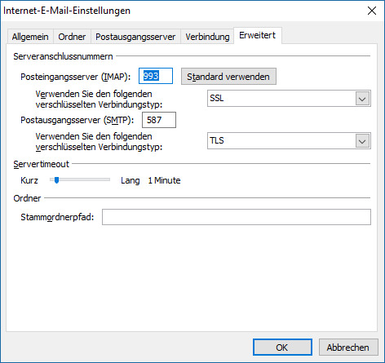Expand the SSL encryption type dropdown arrow
Viewport: 385px width, 363px height.
click(362, 99)
